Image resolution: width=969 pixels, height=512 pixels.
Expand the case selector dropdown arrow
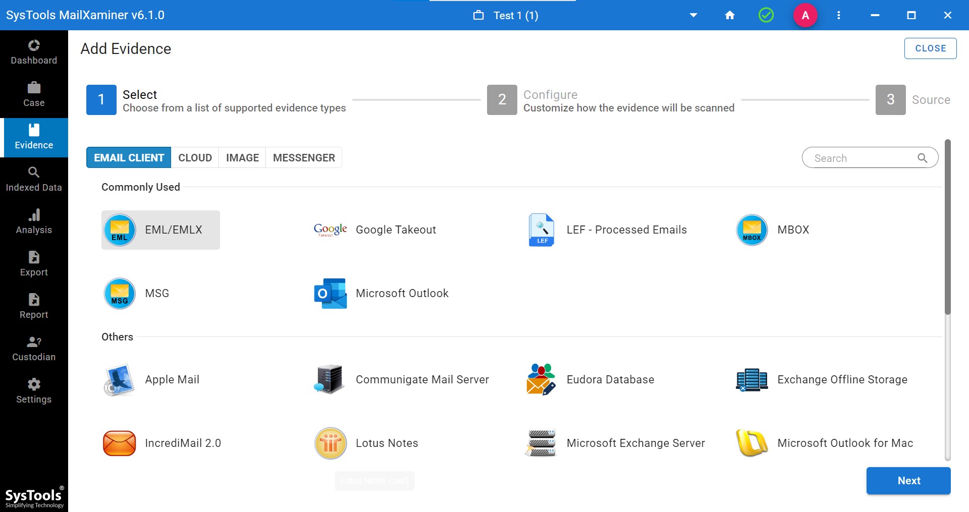pyautogui.click(x=693, y=15)
